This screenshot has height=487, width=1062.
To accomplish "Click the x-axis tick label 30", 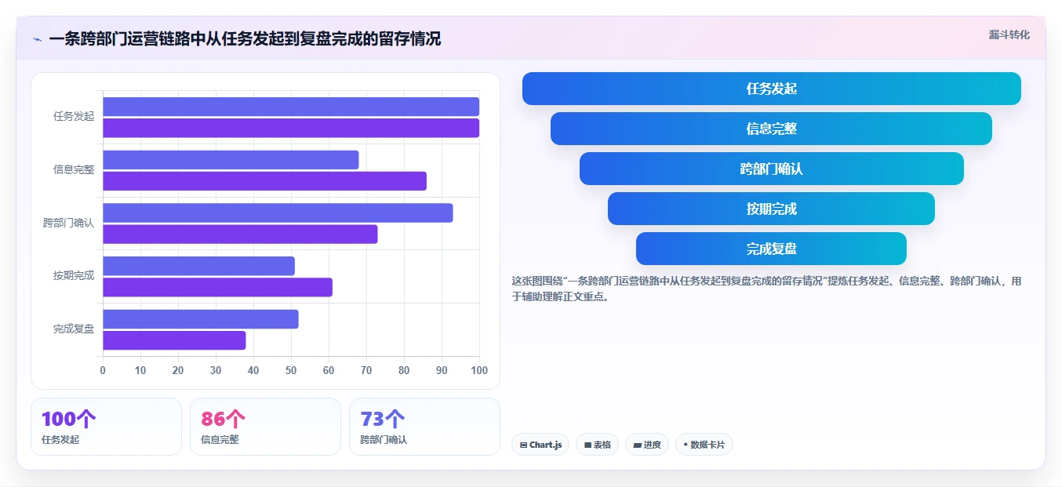I will point(216,370).
